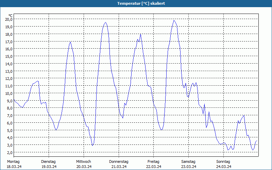The width and height of the screenshot is (272, 170).
Task: Click the 13,0 y-axis value
Action: pyautogui.click(x=9, y=71)
